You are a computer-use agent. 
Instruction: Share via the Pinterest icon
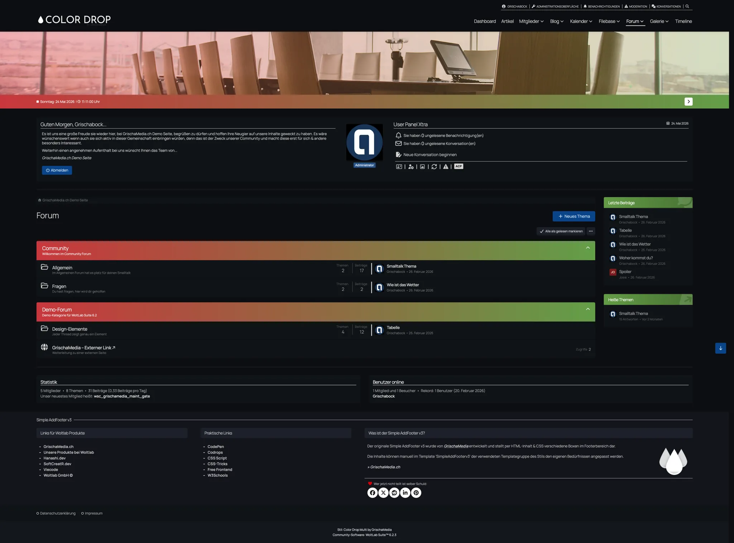(x=416, y=493)
